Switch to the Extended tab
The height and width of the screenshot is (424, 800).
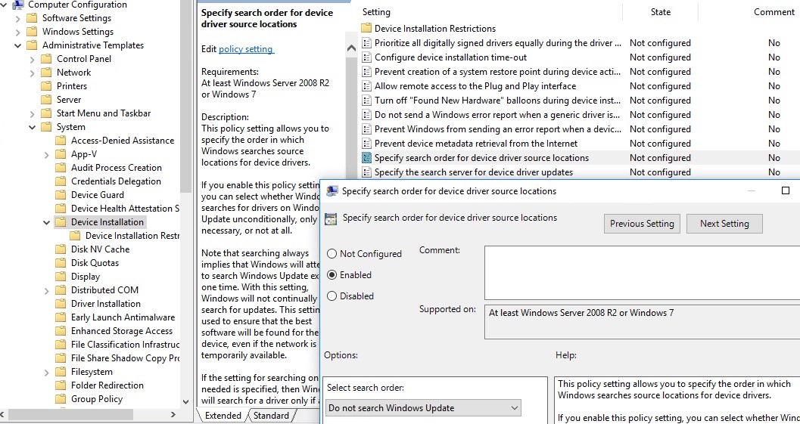(223, 416)
